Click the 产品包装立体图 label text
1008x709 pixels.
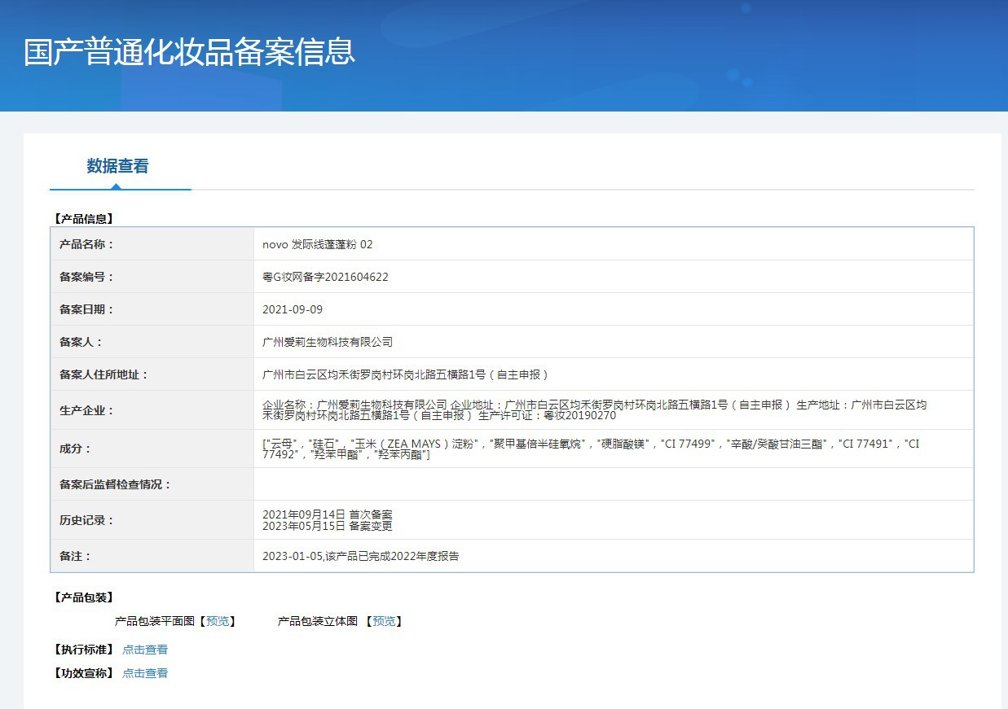[x=318, y=621]
